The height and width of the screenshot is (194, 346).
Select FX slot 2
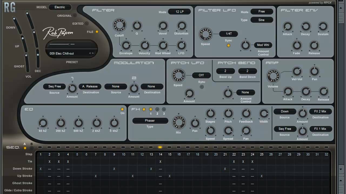[157, 109]
